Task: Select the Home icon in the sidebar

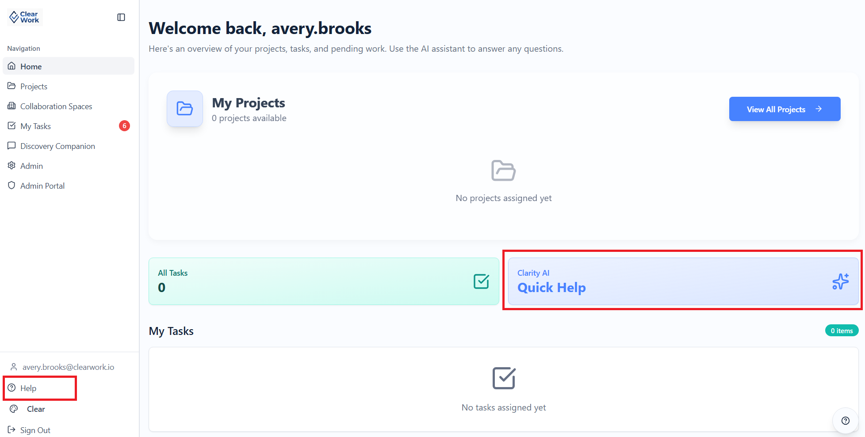Action: [x=11, y=66]
